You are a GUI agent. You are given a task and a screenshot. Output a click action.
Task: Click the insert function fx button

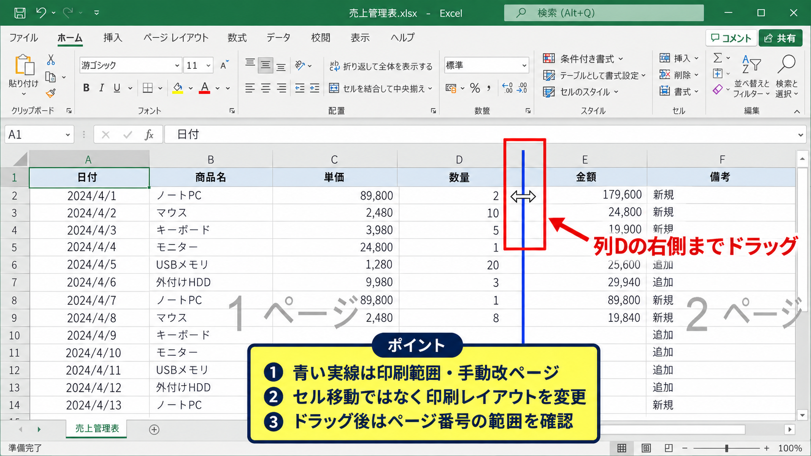pos(149,135)
